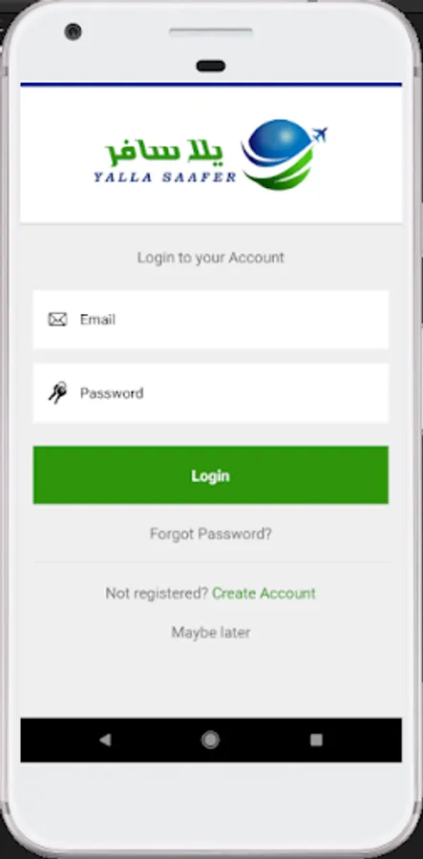423x859 pixels.
Task: Follow the Create Account link
Action: (x=264, y=594)
